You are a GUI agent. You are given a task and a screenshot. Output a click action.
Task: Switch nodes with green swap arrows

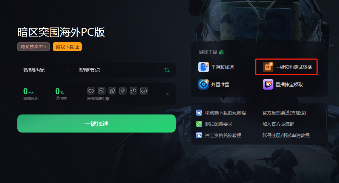point(167,70)
